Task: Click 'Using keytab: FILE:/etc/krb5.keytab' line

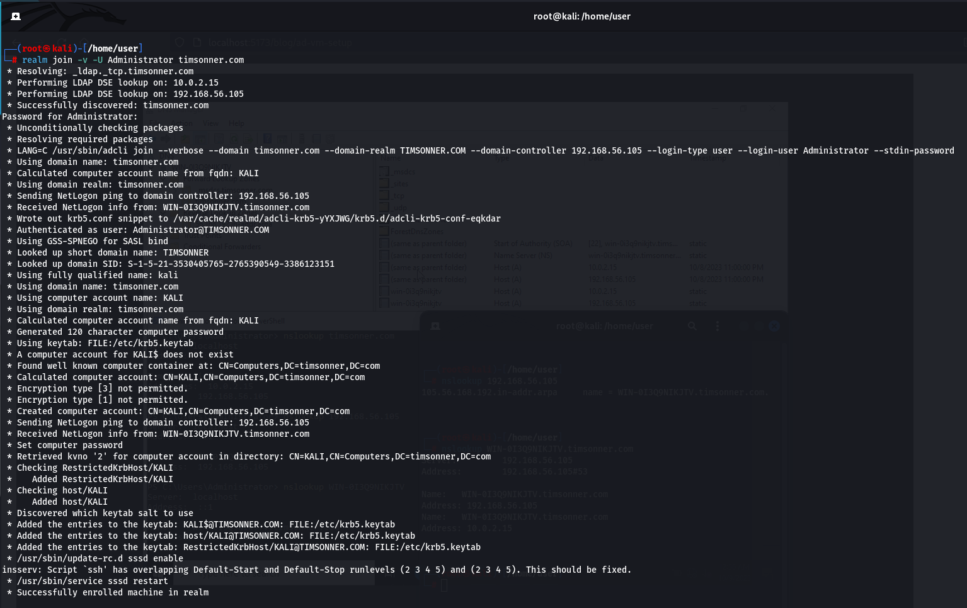Action: tap(100, 343)
